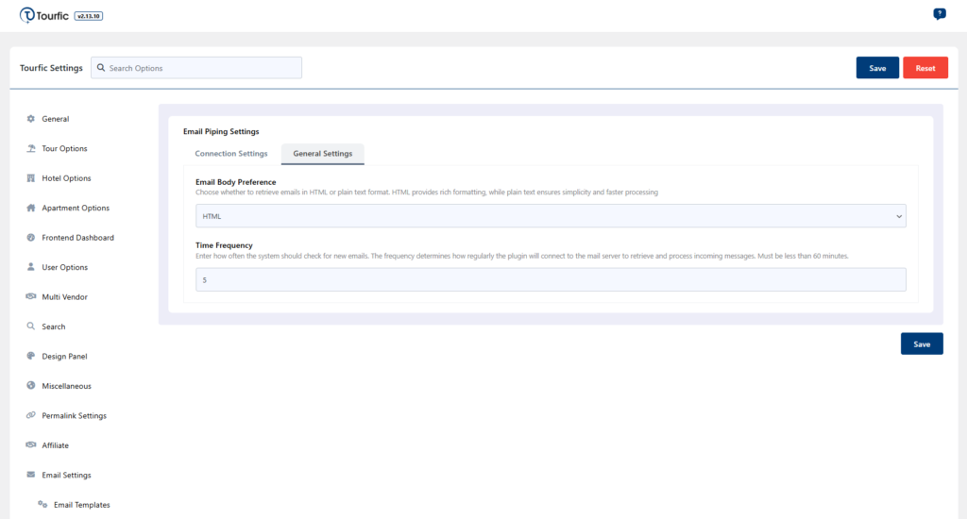This screenshot has width=967, height=519.
Task: Click the Tour Options umbrella icon
Action: point(31,148)
